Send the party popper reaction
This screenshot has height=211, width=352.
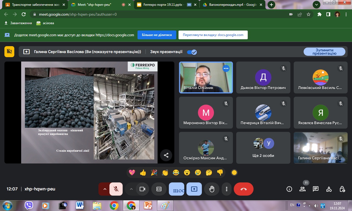tap(154, 173)
